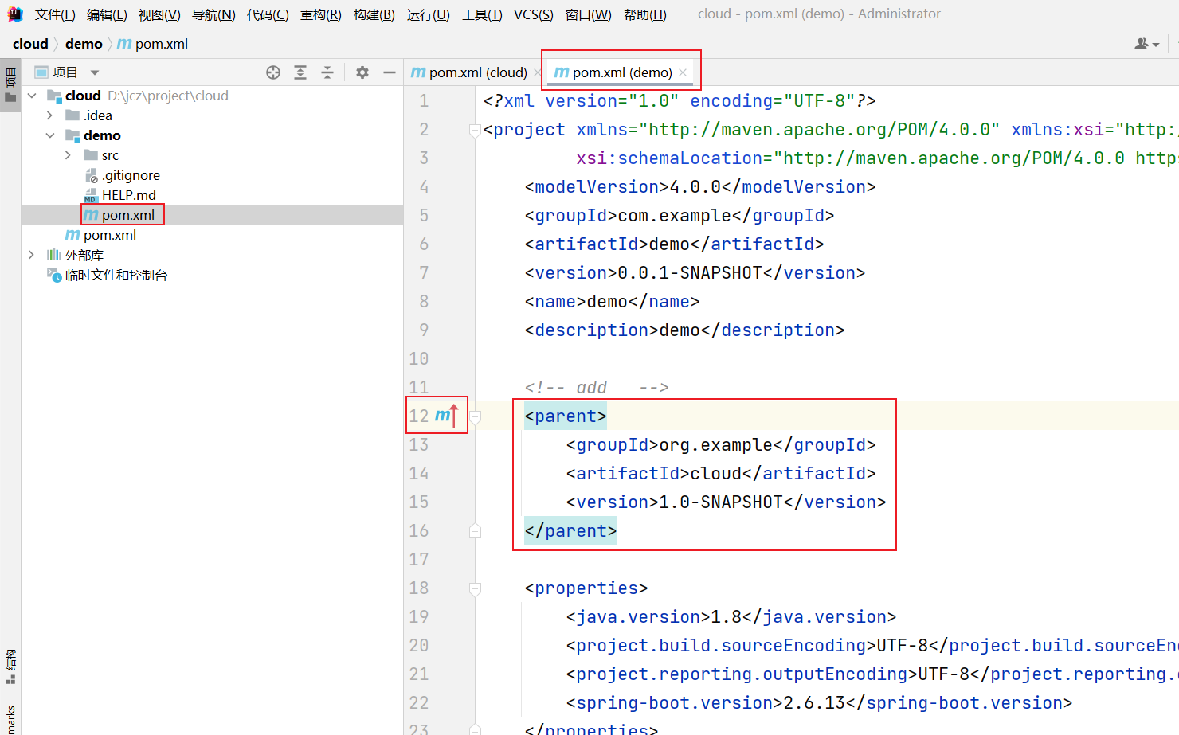Image resolution: width=1179 pixels, height=735 pixels.
Task: Expand the 外部库 node
Action: pos(32,255)
